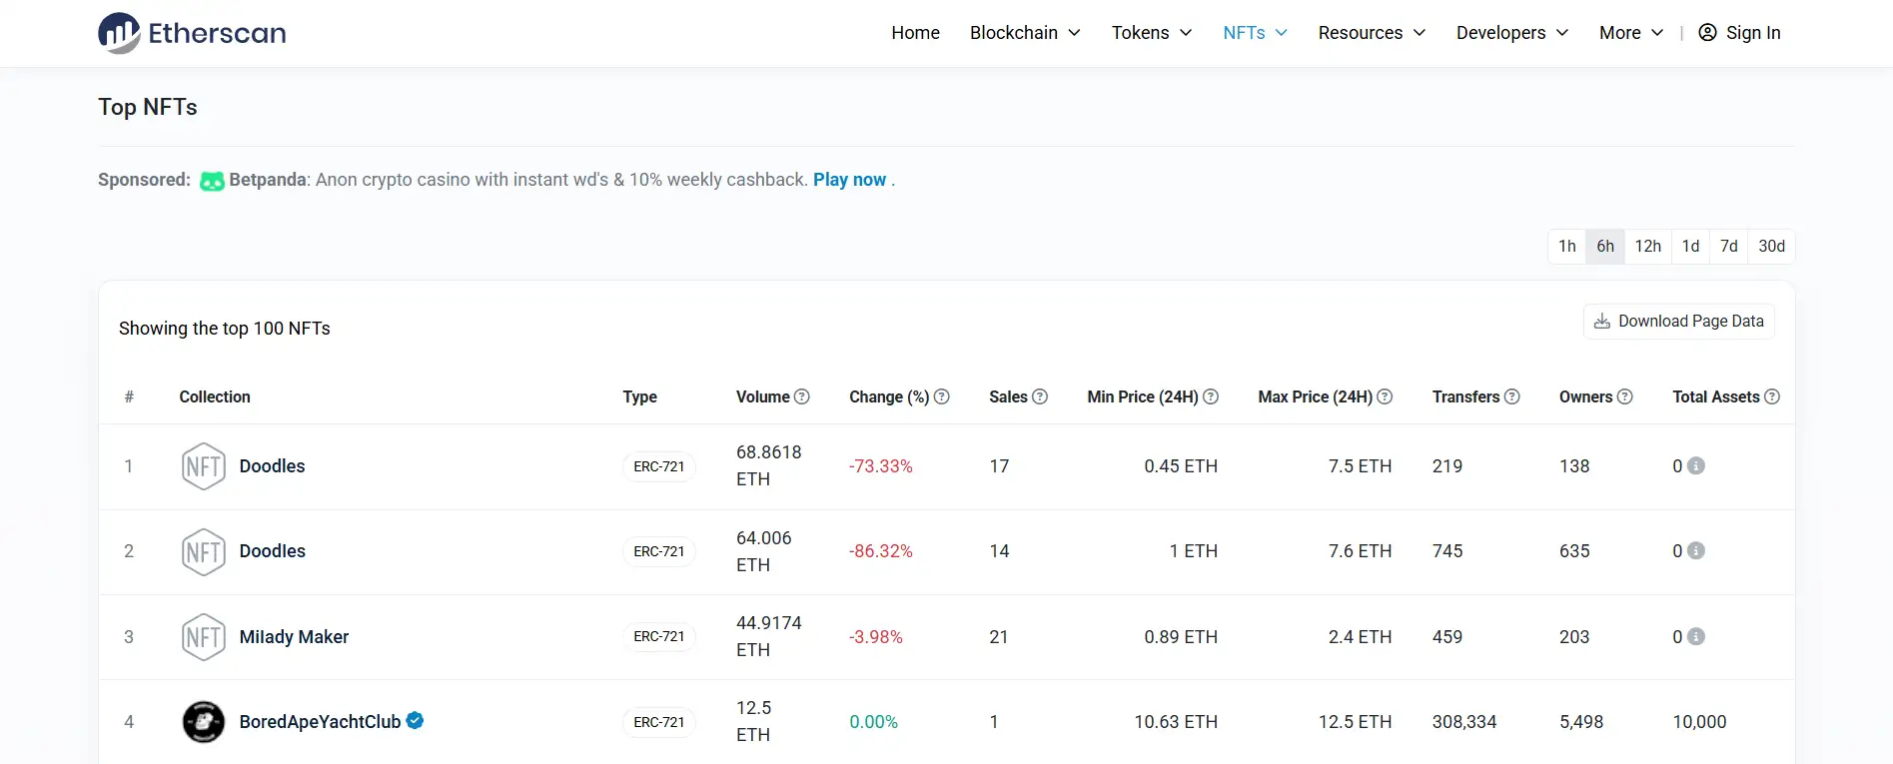Select the 30d time range
This screenshot has width=1893, height=764.
(1771, 247)
